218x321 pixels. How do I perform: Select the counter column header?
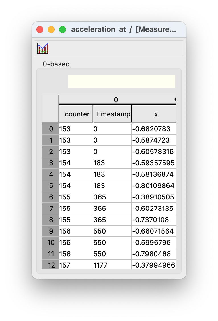[76, 114]
